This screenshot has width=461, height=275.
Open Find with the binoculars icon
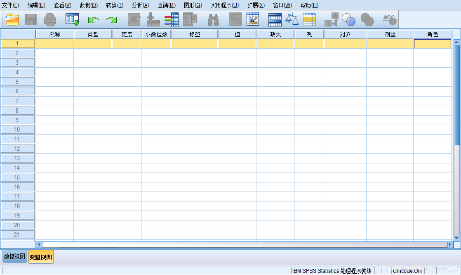pos(213,19)
